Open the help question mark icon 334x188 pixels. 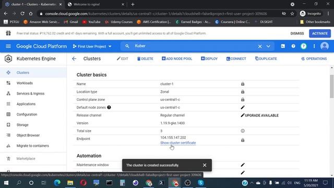pyautogui.click(x=293, y=46)
